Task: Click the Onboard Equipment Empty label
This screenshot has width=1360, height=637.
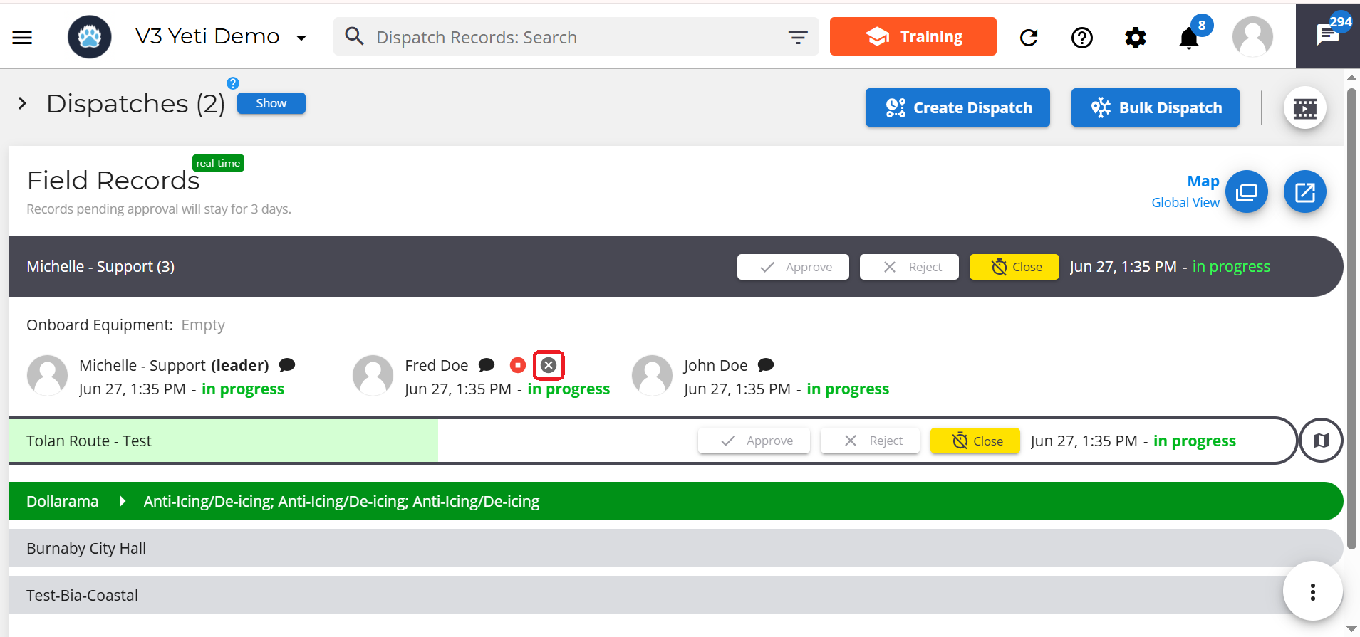Action: pyautogui.click(x=125, y=325)
